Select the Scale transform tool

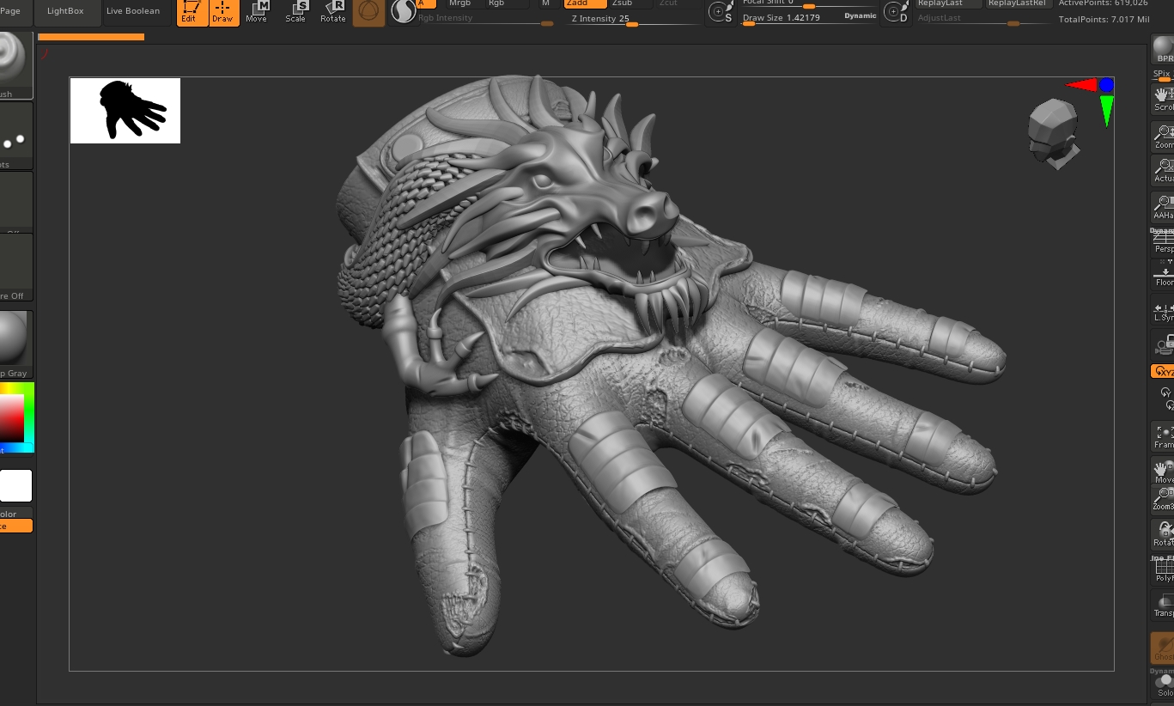tap(295, 12)
